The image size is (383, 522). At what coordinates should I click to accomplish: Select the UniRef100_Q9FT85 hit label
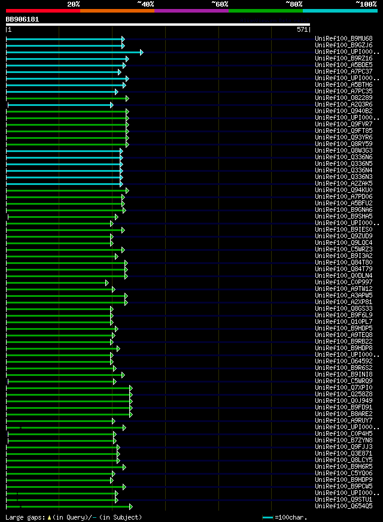344,131
